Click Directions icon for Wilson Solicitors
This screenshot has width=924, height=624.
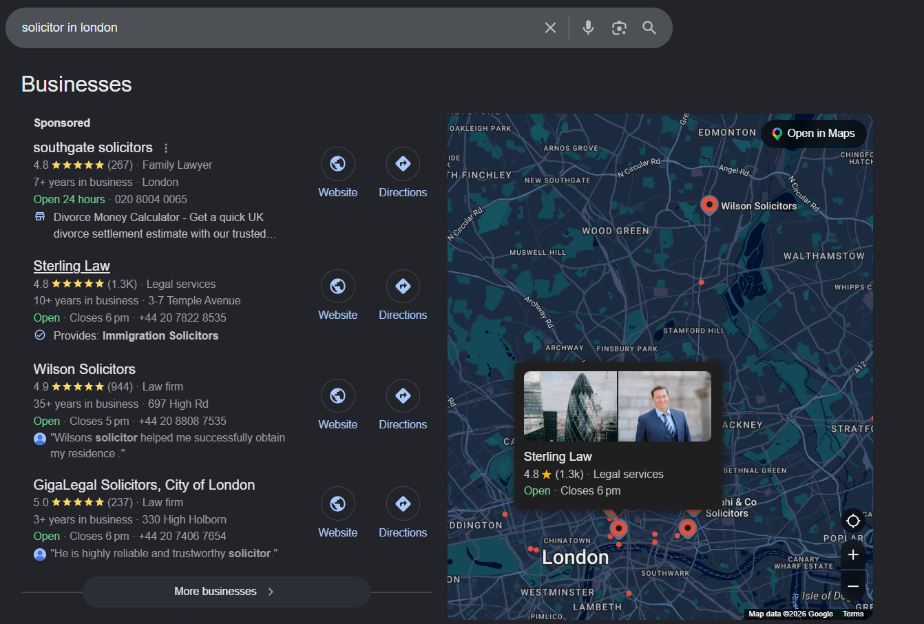[403, 396]
